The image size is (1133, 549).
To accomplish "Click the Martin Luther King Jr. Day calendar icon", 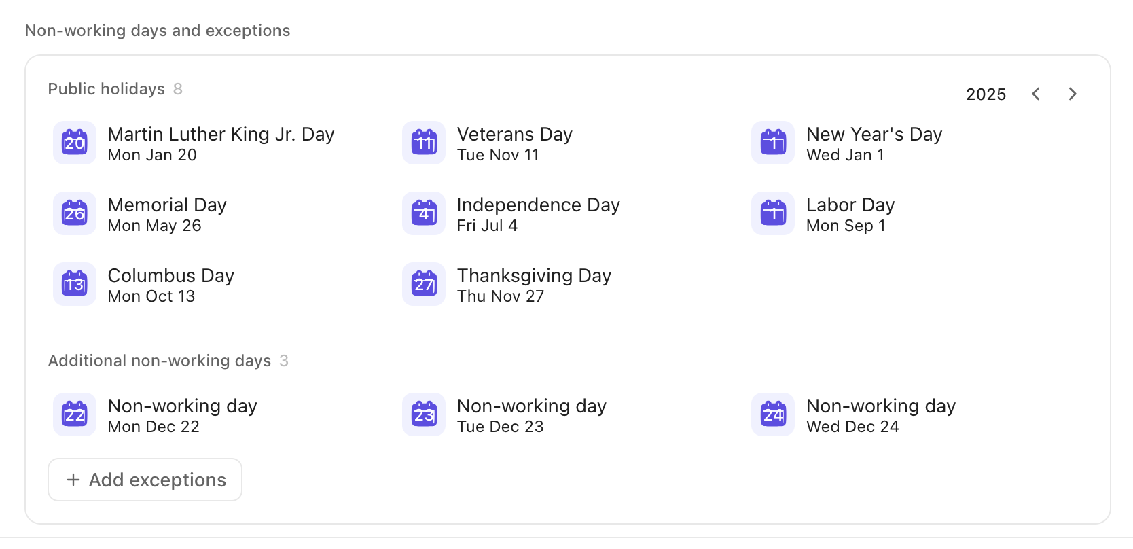I will click(75, 143).
